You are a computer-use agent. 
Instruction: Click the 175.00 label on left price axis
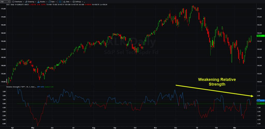coord(4,9)
